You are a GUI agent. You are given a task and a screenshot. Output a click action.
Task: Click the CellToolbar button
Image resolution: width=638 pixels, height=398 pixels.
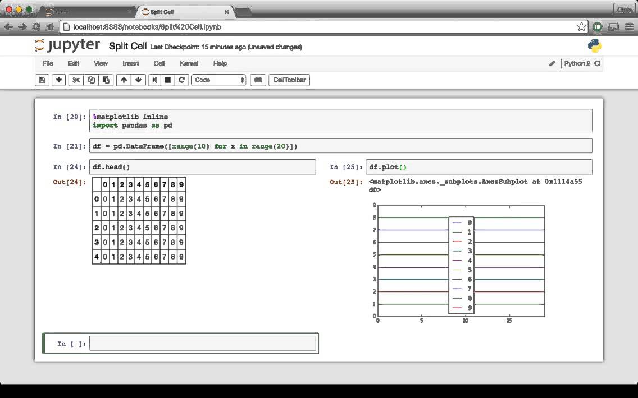pyautogui.click(x=289, y=80)
